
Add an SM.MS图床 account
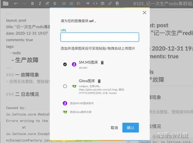pyautogui.click(x=78, y=103)
